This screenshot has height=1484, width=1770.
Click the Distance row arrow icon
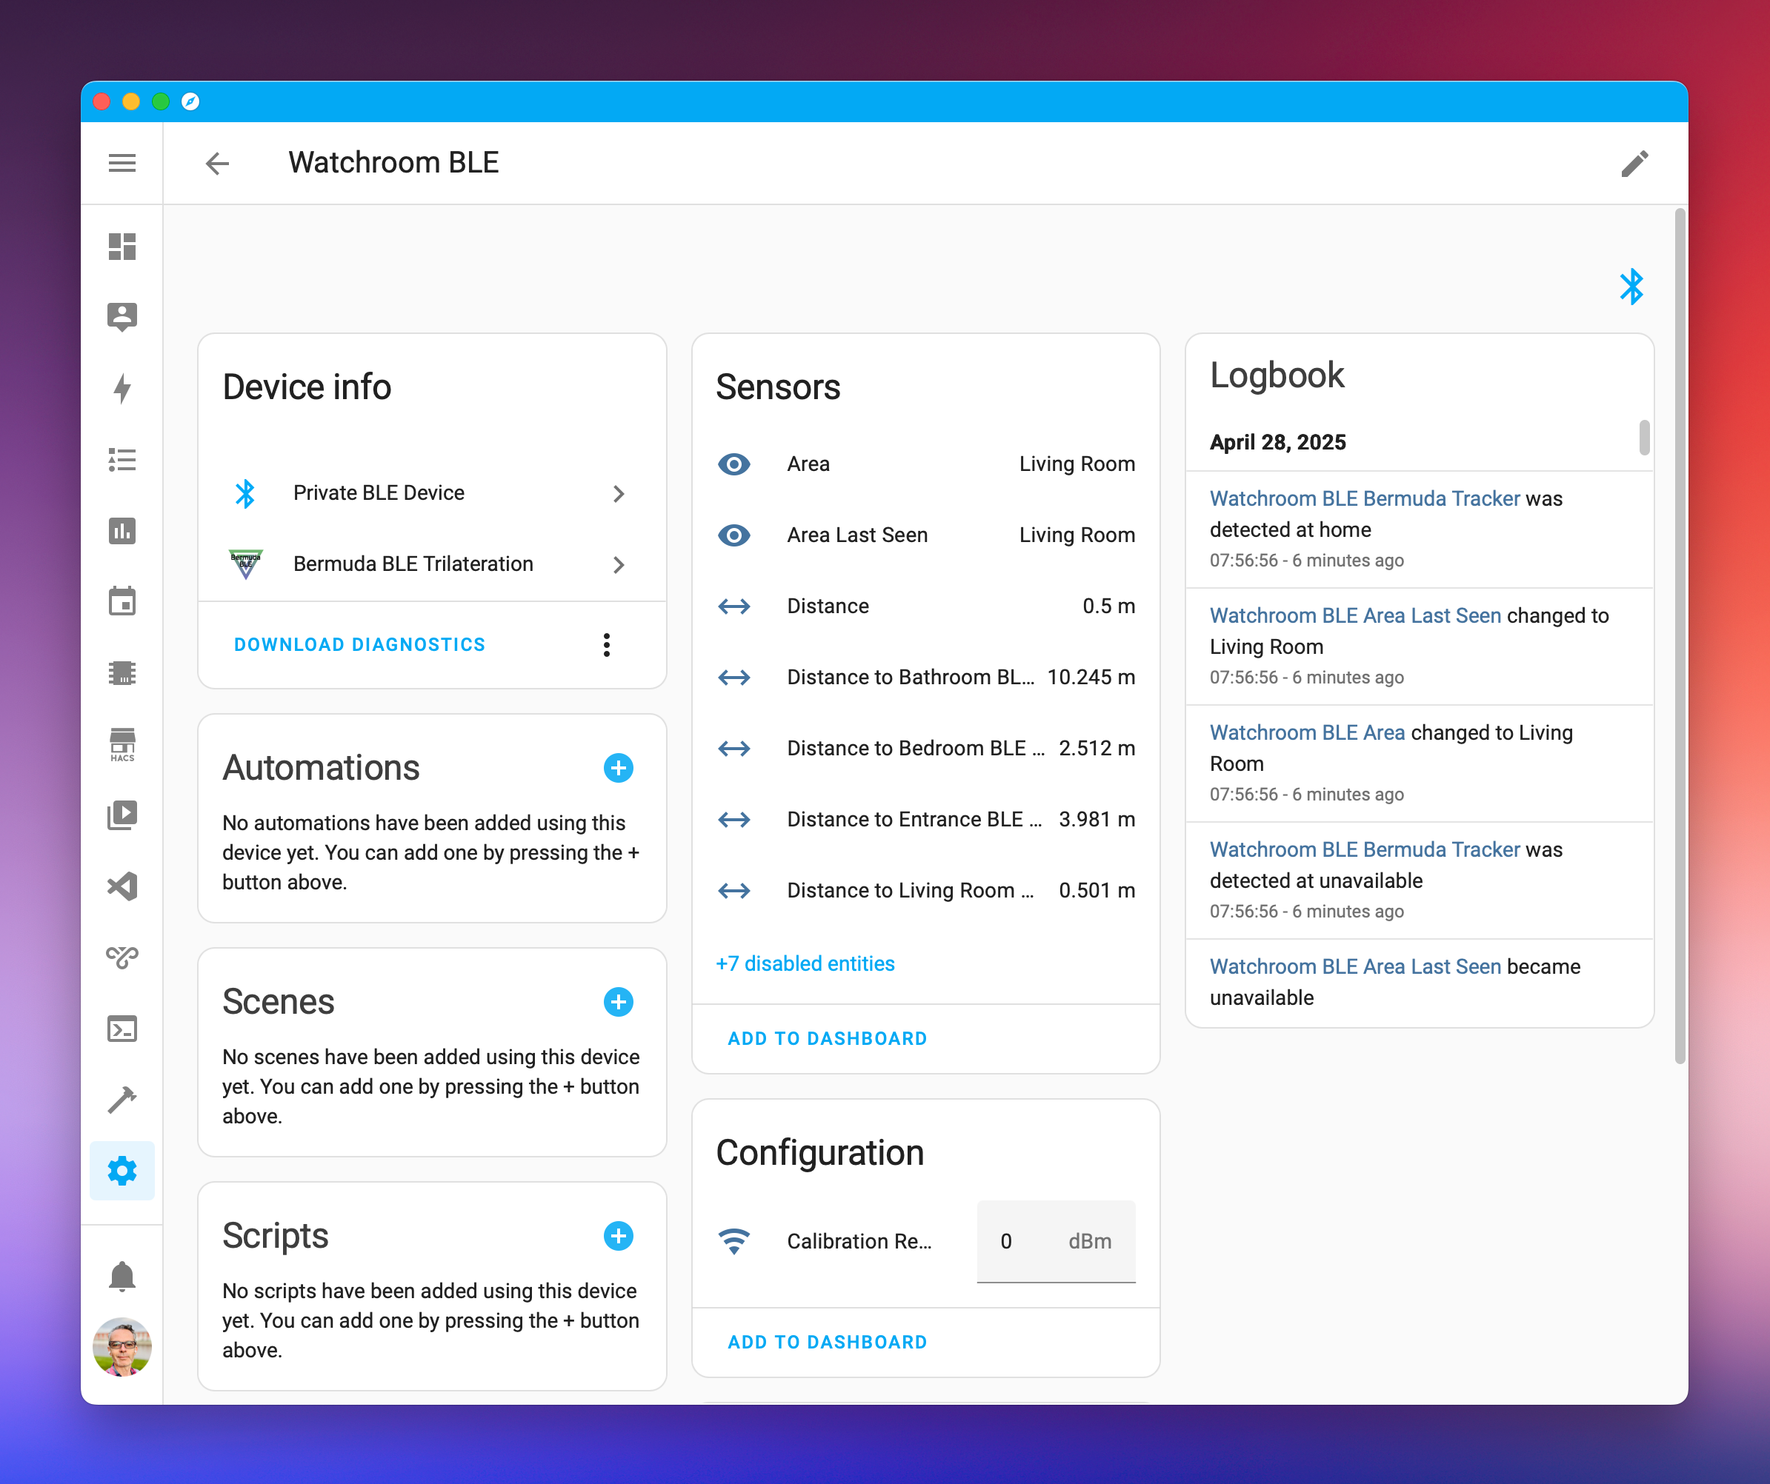[x=734, y=606]
